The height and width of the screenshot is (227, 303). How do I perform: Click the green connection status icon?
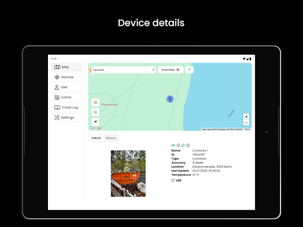click(x=183, y=145)
